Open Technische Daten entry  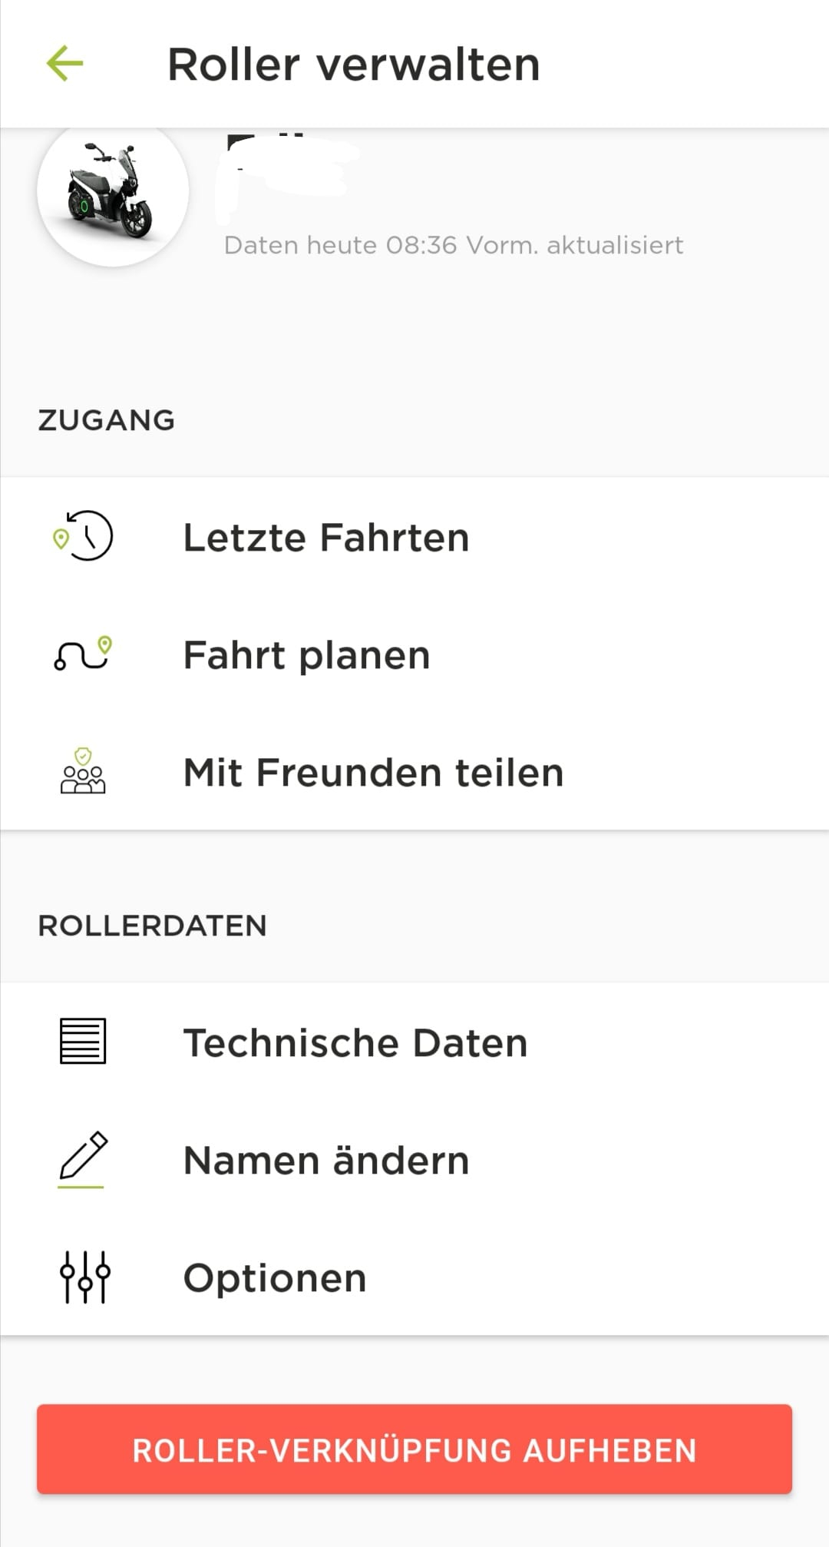tap(355, 1043)
